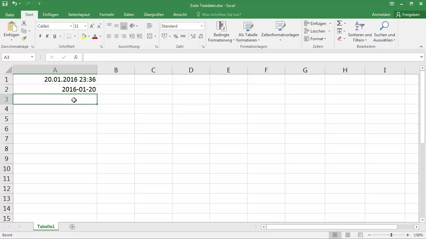Click the text orientation icon
426x239 pixels.
[132, 26]
